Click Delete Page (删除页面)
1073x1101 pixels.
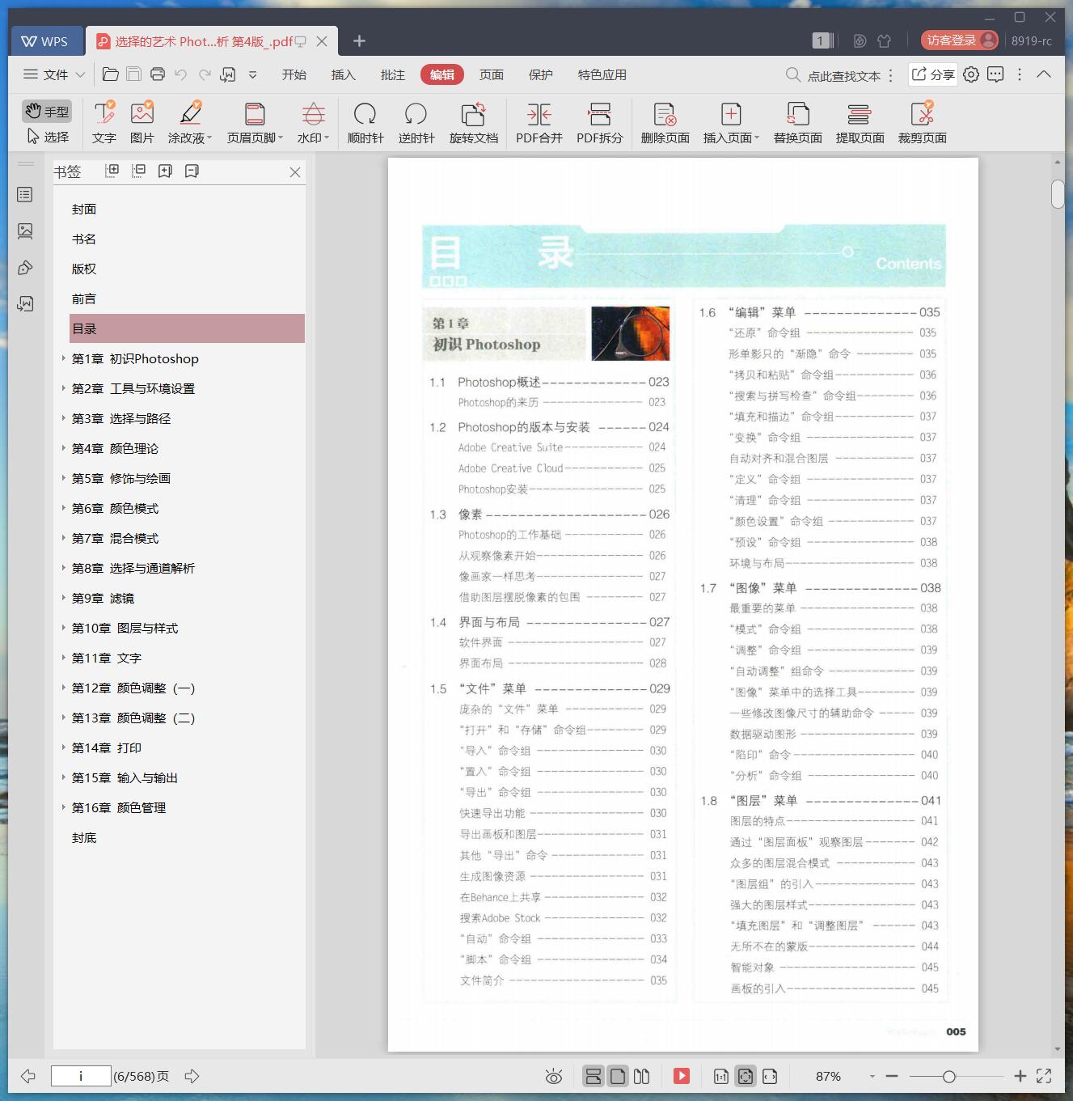(665, 123)
